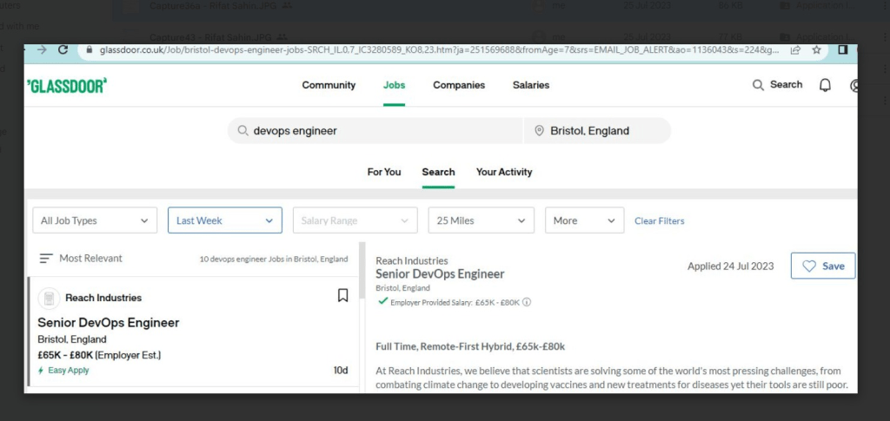Click the 10d posting age text
This screenshot has width=890, height=421.
[x=341, y=371]
